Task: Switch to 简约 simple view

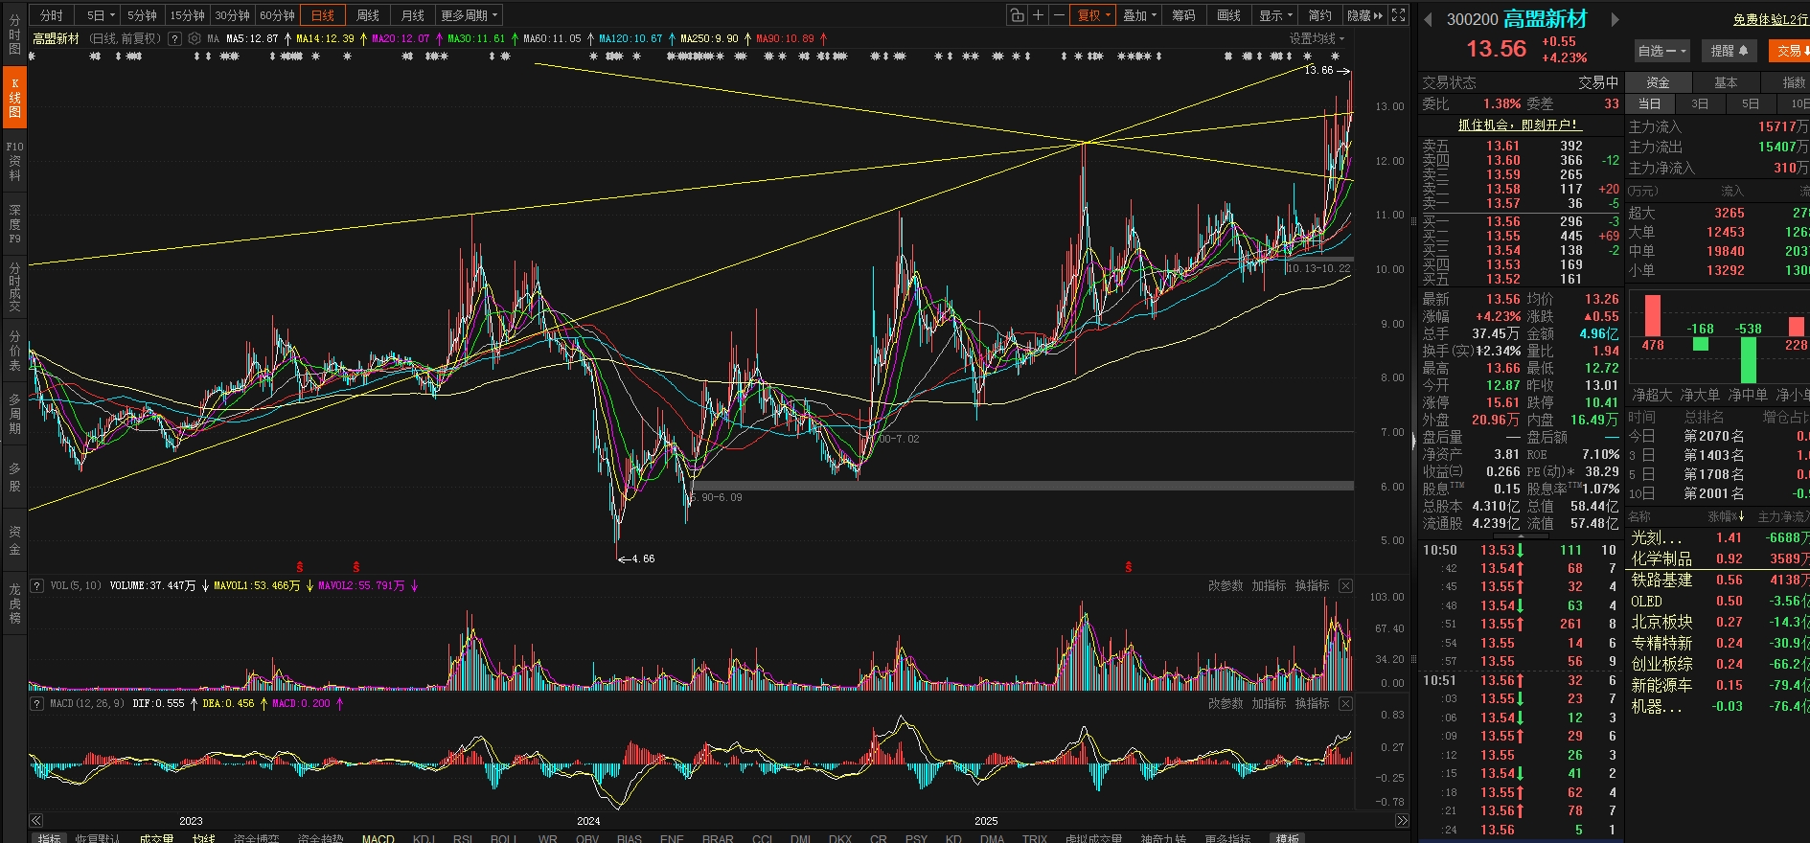Action: click(1319, 15)
